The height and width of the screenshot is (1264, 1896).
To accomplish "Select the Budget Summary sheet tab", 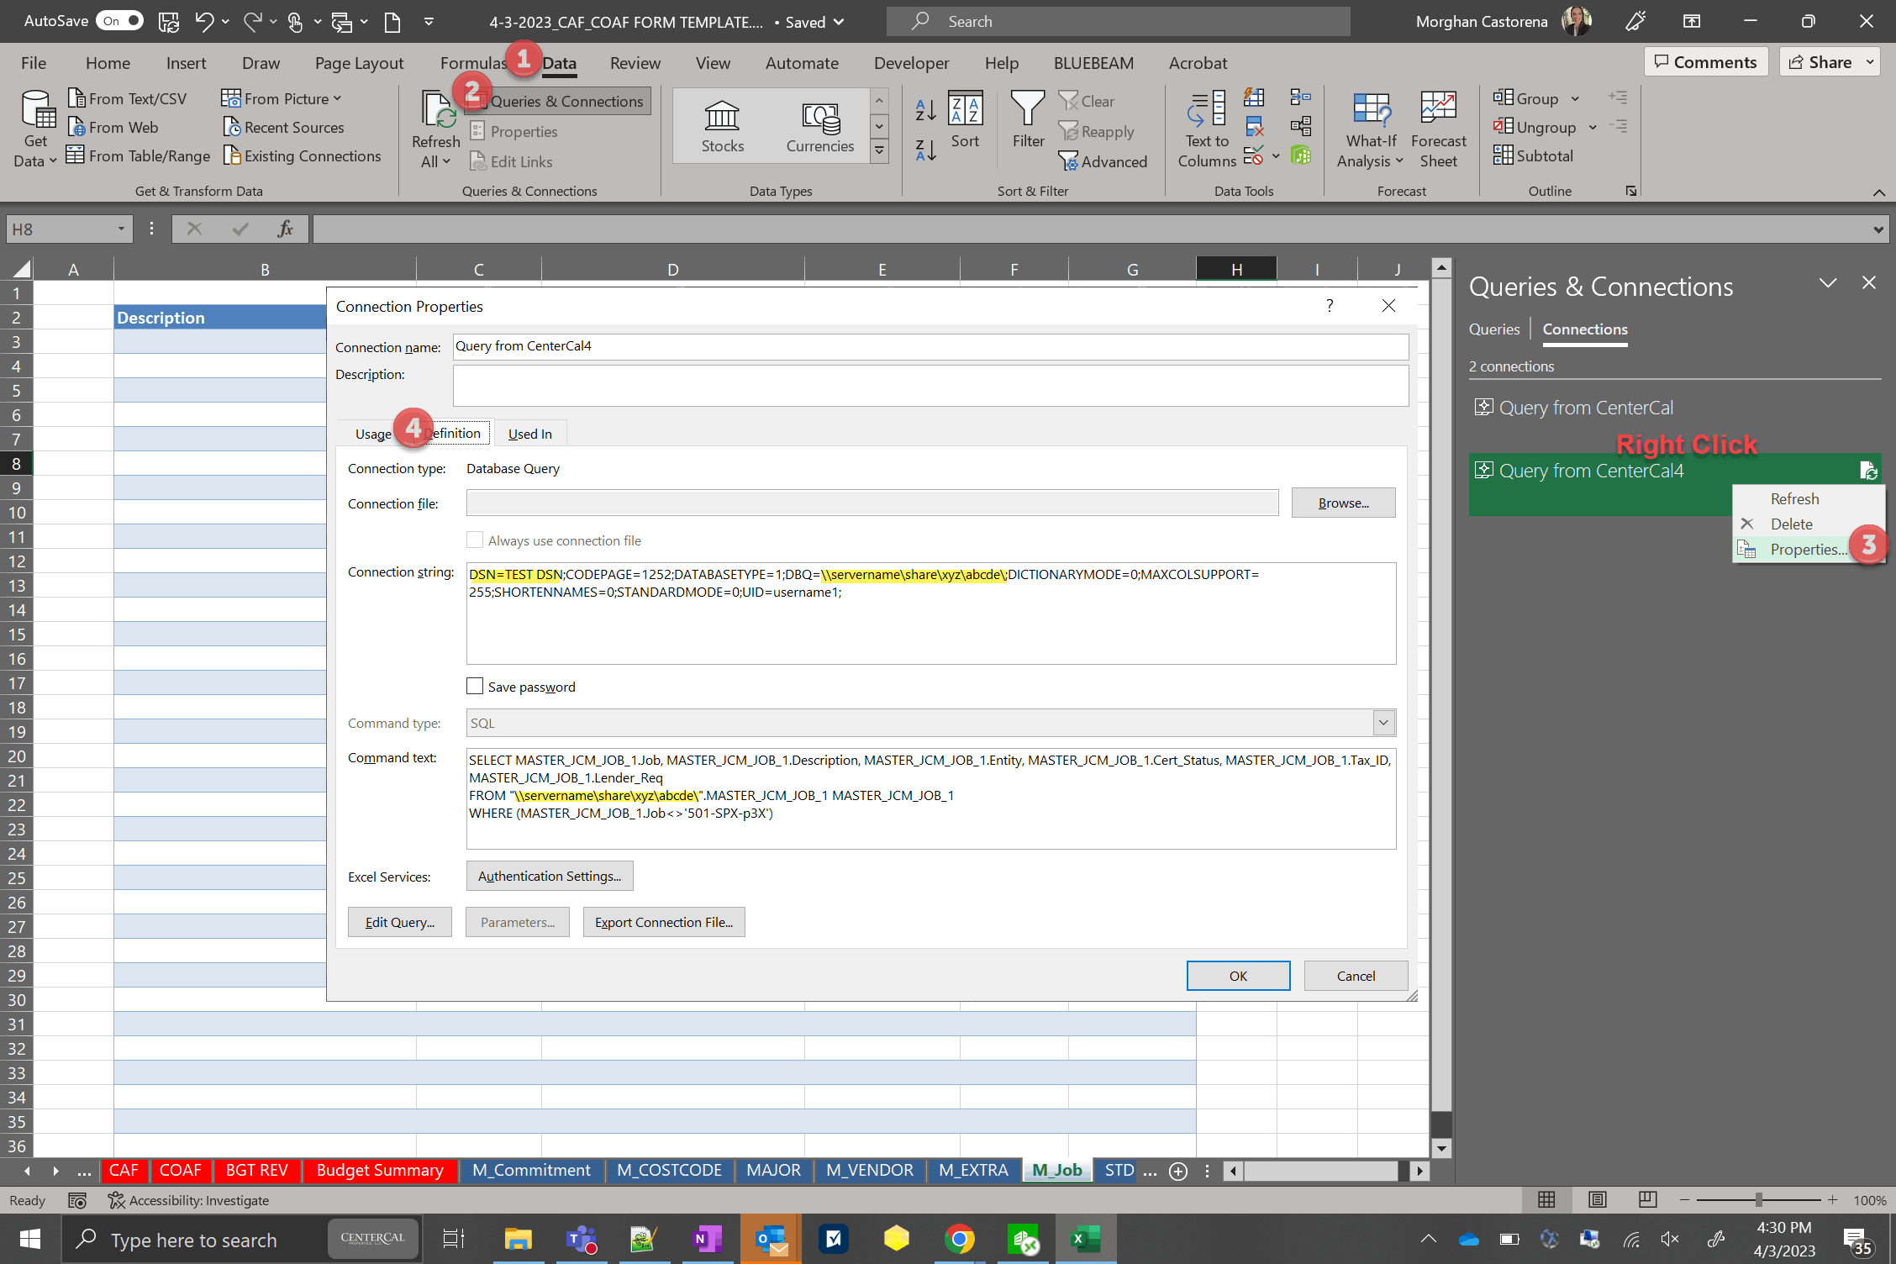I will click(380, 1170).
